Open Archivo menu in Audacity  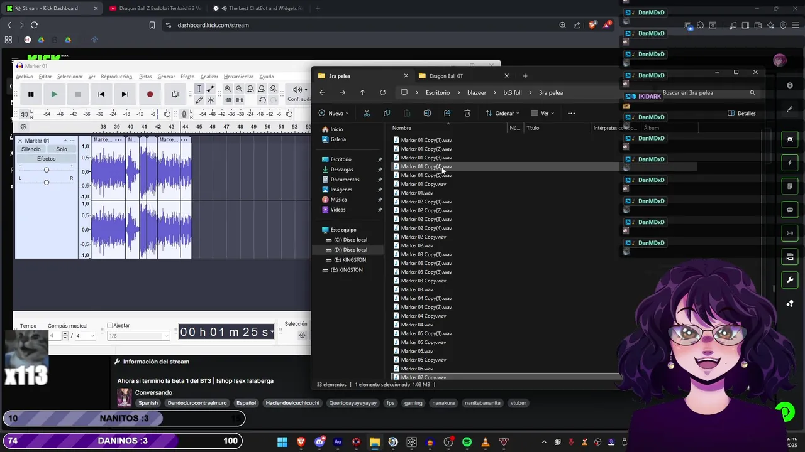(x=25, y=77)
